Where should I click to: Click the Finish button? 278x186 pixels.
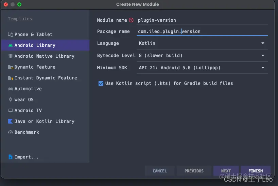(255, 171)
